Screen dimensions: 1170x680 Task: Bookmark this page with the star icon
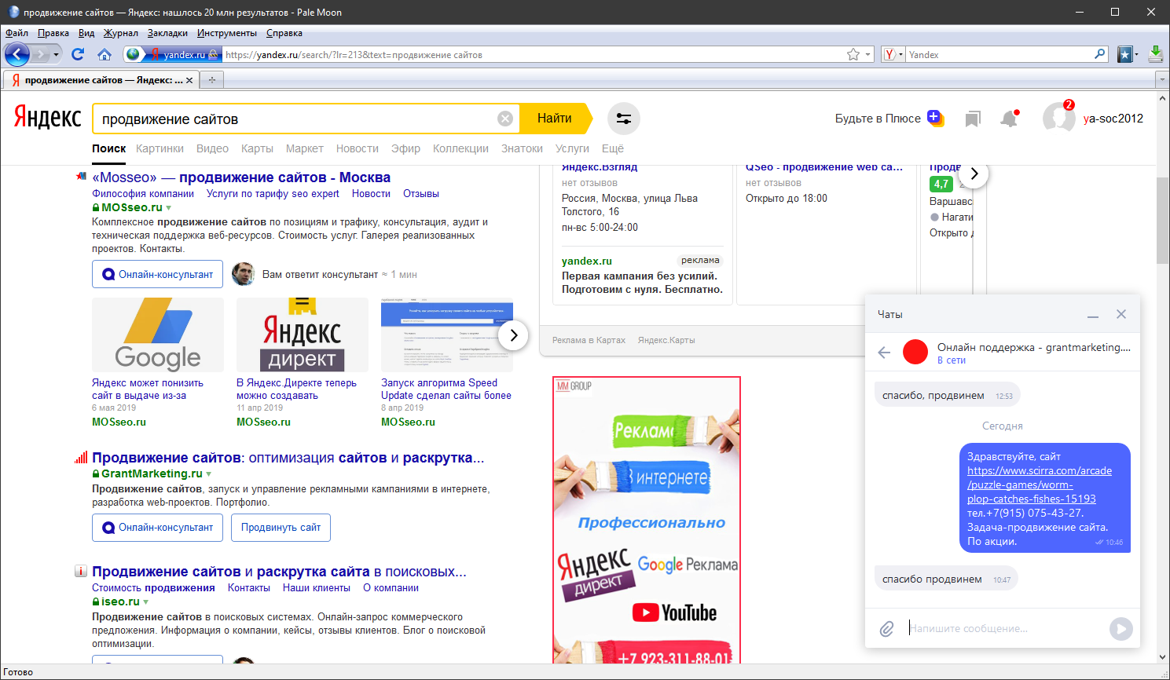[x=853, y=54]
